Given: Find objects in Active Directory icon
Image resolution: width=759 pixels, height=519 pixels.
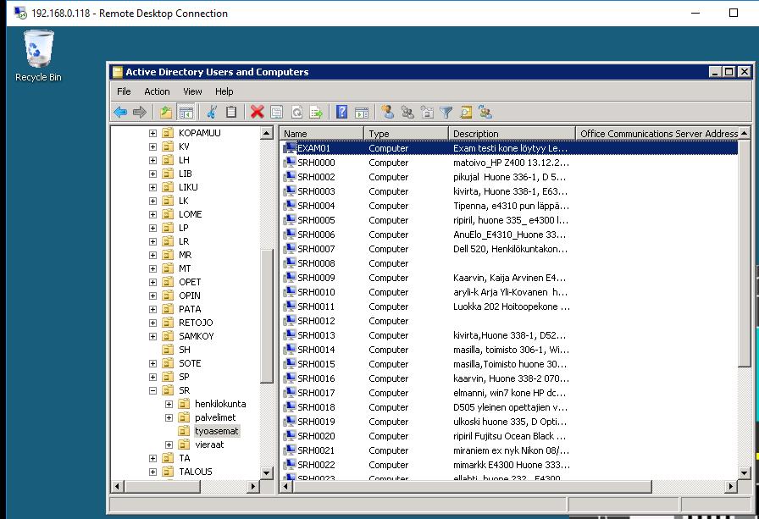Looking at the screenshot, I should (x=466, y=113).
